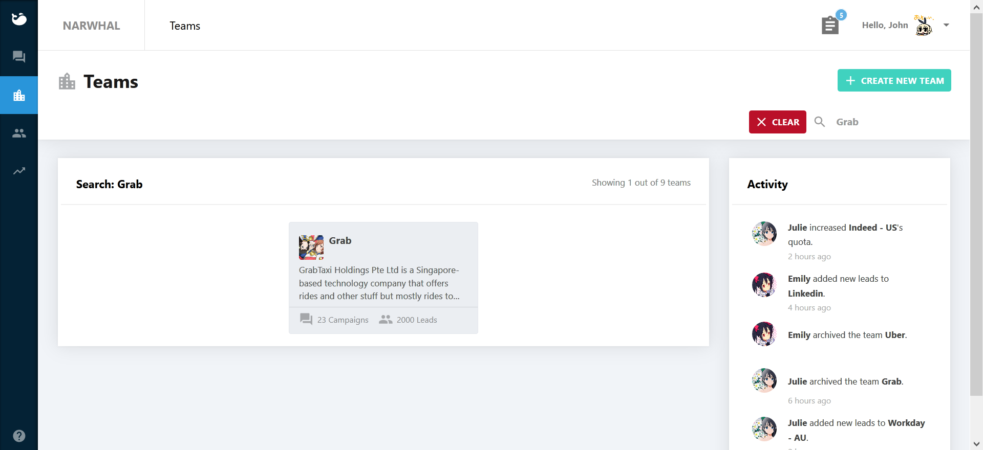Click Julie's avatar on Indeed - US activity
The image size is (983, 450).
click(x=764, y=234)
